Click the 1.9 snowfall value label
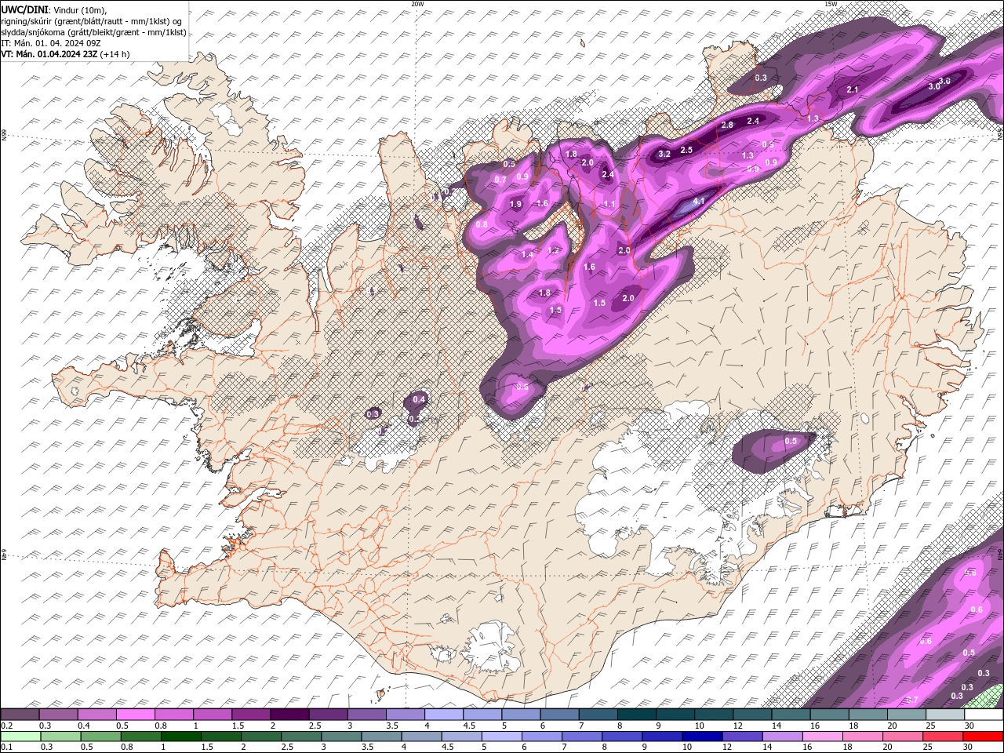The image size is (1004, 753). [x=515, y=204]
